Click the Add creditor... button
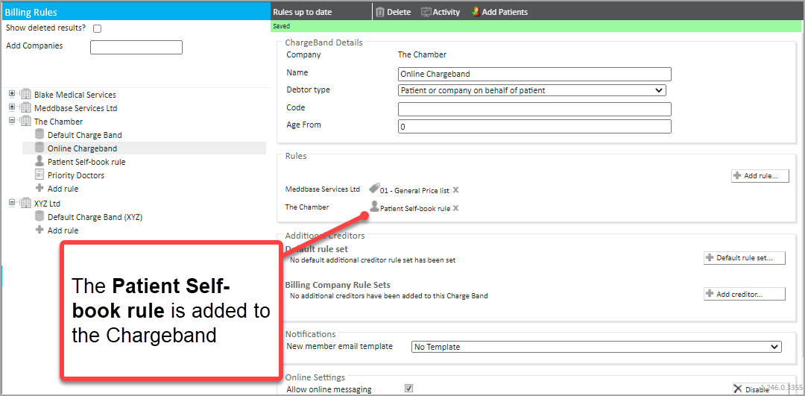Image resolution: width=805 pixels, height=396 pixels. 744,294
